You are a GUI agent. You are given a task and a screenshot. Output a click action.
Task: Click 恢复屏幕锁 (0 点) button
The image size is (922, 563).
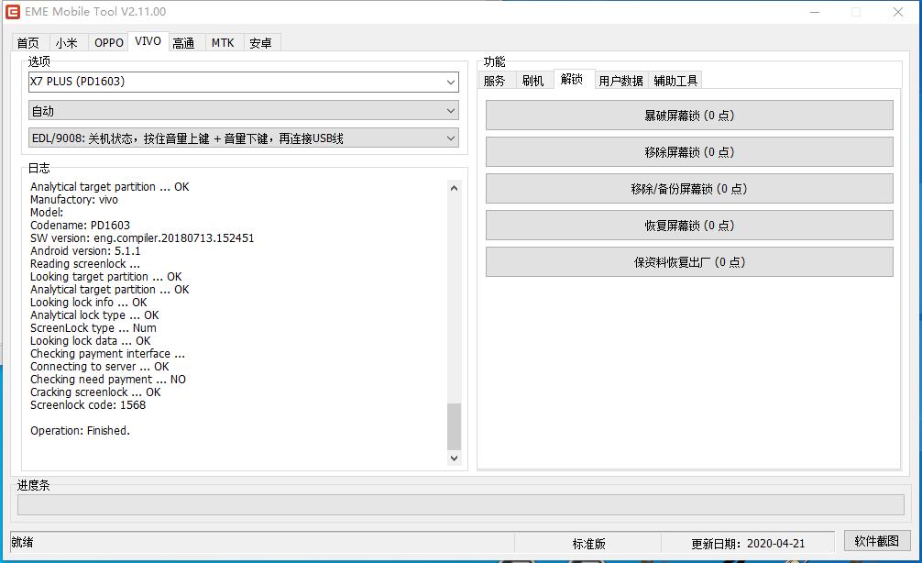(x=689, y=226)
